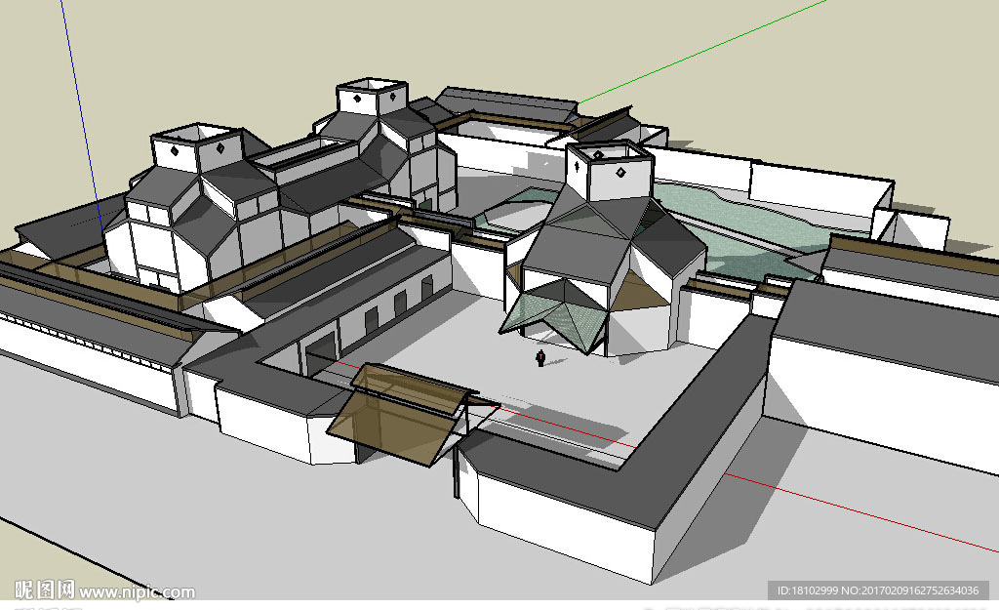
Task: Select the green axis line in the distance
Action: coord(702,52)
